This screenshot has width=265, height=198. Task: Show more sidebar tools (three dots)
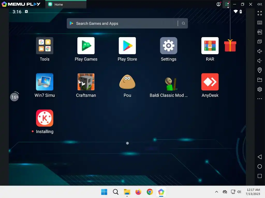[x=260, y=99]
